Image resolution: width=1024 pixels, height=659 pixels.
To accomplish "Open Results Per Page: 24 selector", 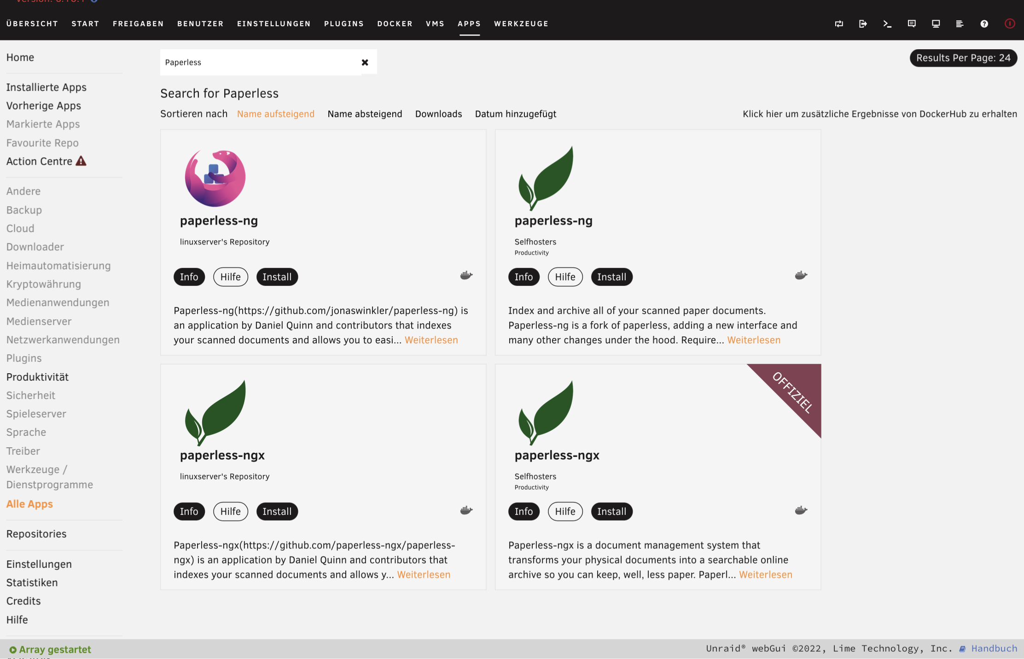I will [x=963, y=58].
